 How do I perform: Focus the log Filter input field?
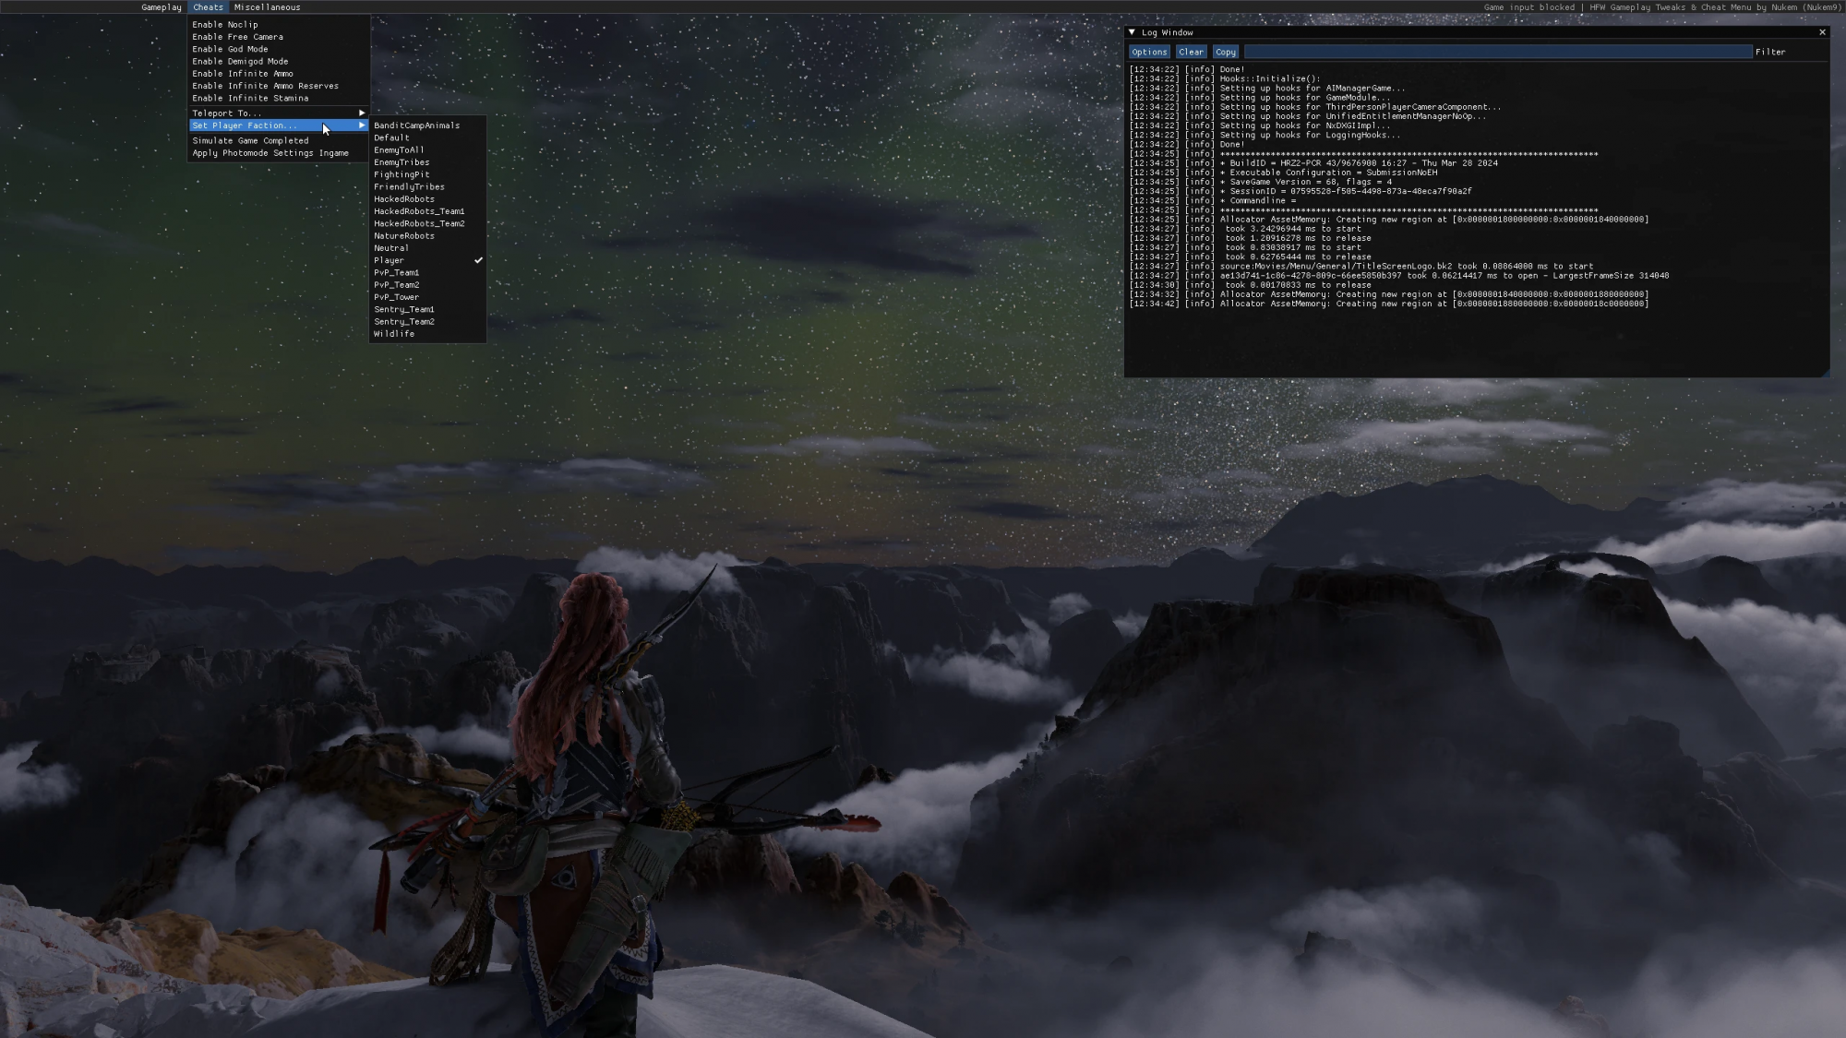[x=1497, y=52]
